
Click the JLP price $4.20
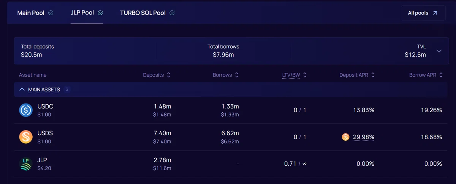pyautogui.click(x=44, y=168)
